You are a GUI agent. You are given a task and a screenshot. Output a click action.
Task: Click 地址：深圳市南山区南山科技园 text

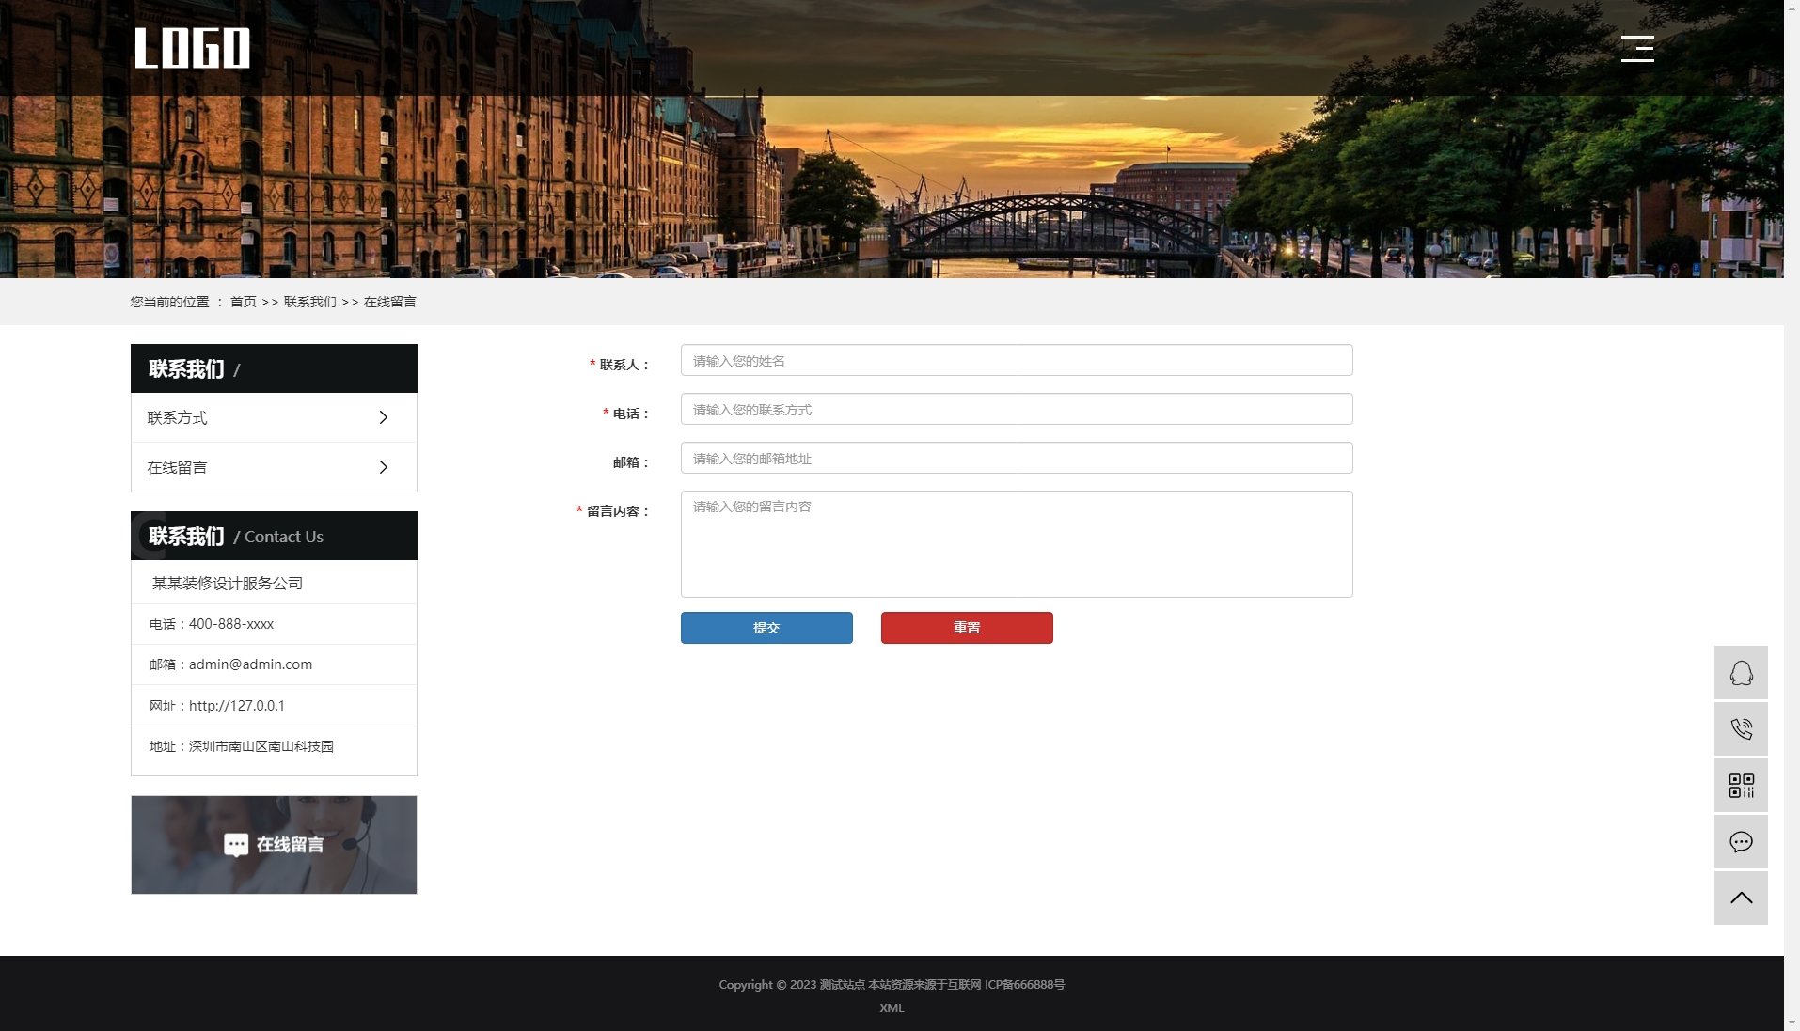[x=241, y=746]
